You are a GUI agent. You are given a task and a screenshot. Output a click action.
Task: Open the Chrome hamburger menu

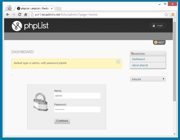(x=173, y=14)
